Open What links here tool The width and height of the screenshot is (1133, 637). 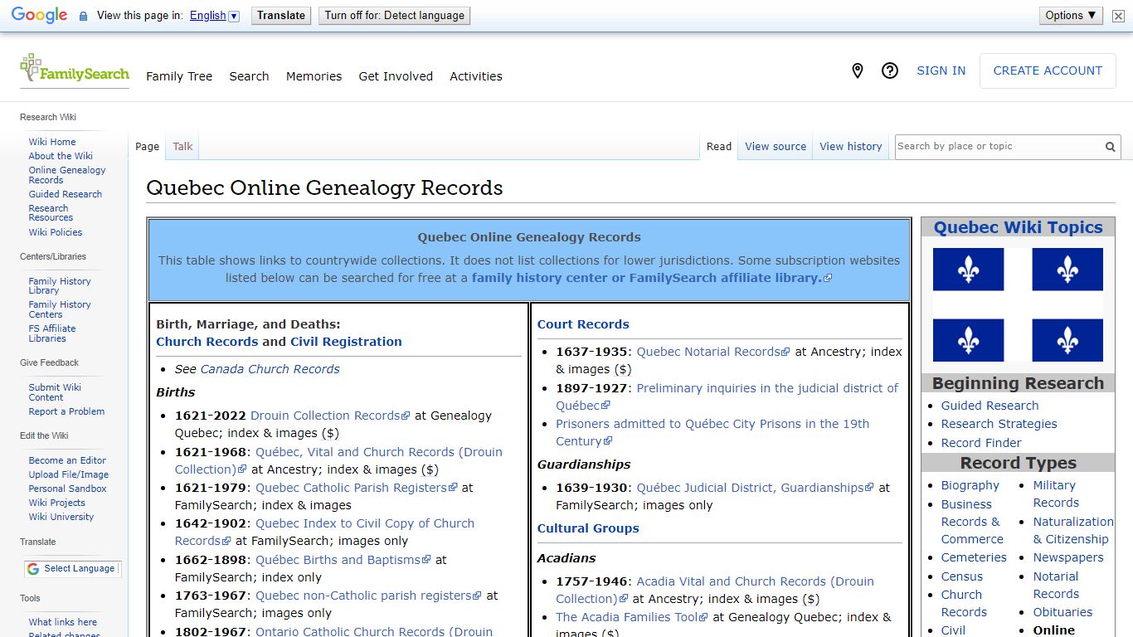pyautogui.click(x=63, y=622)
